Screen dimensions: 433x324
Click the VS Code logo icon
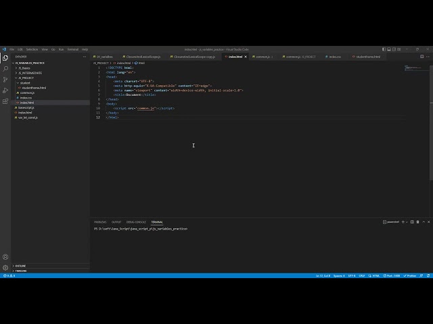(4, 49)
